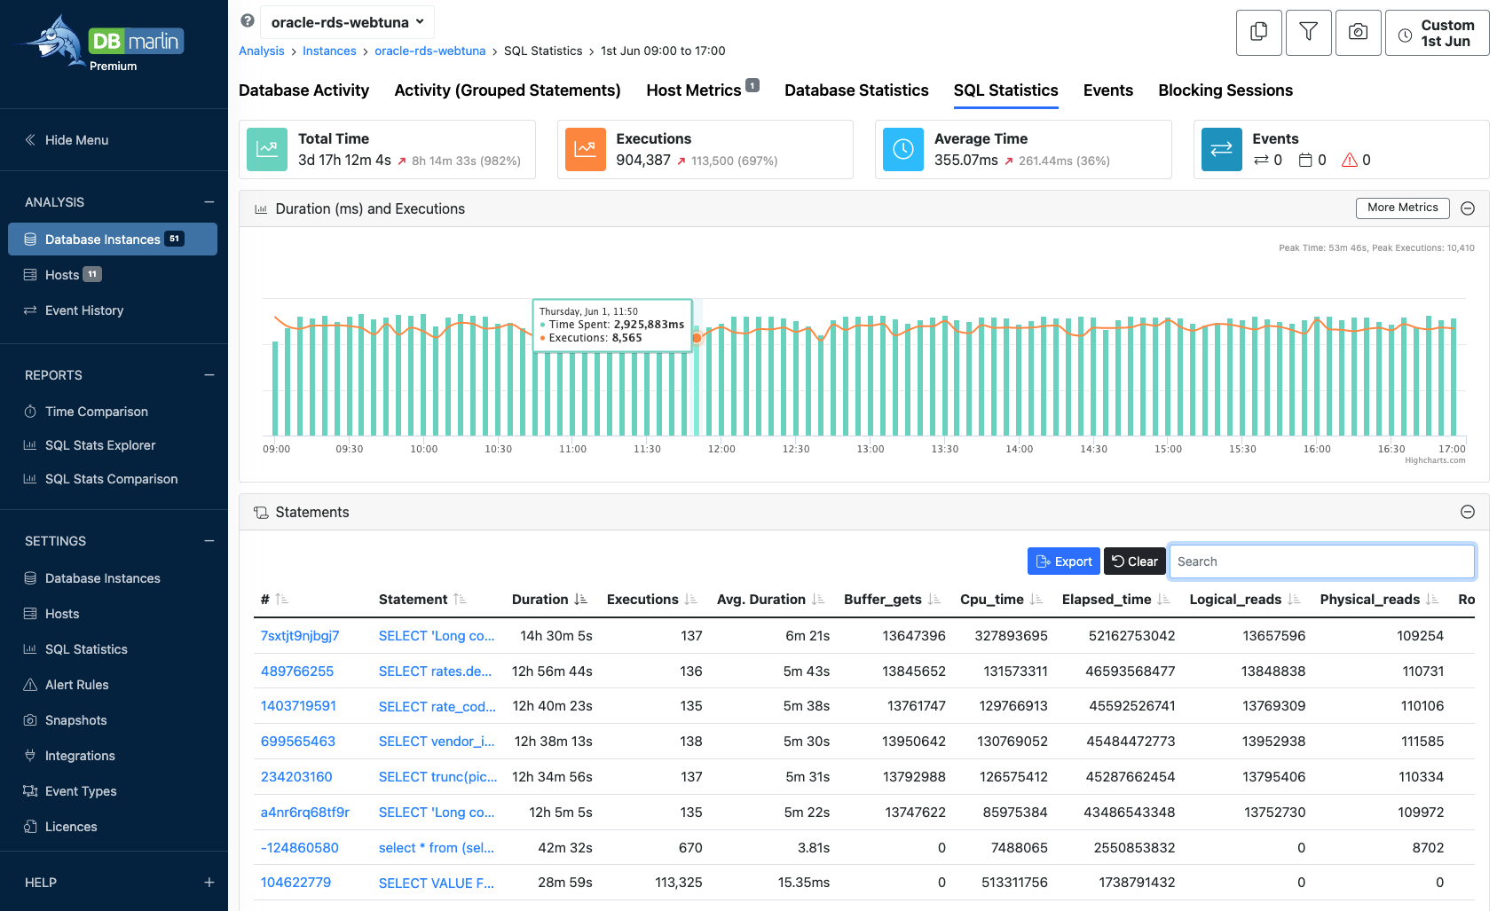Collapse the ANALYSIS sidebar section
The width and height of the screenshot is (1497, 911).
coord(209,202)
